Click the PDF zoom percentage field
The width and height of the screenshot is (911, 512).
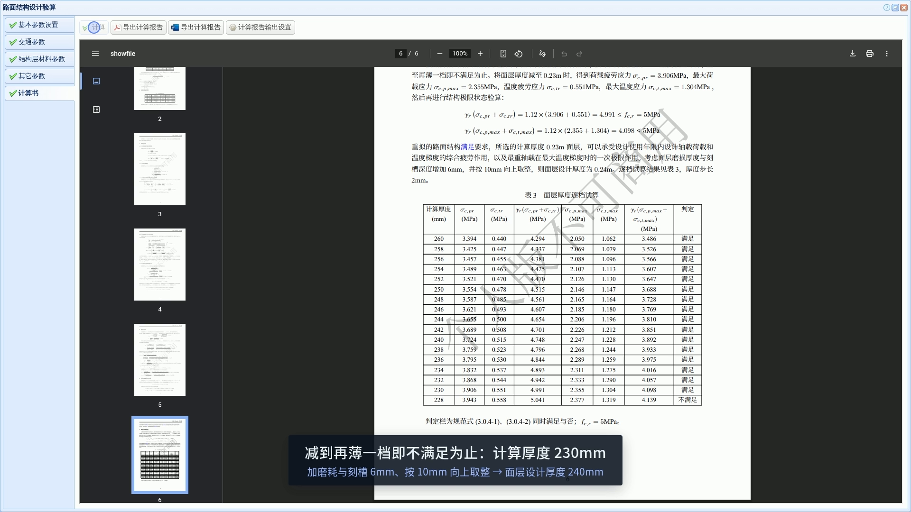[x=460, y=54]
